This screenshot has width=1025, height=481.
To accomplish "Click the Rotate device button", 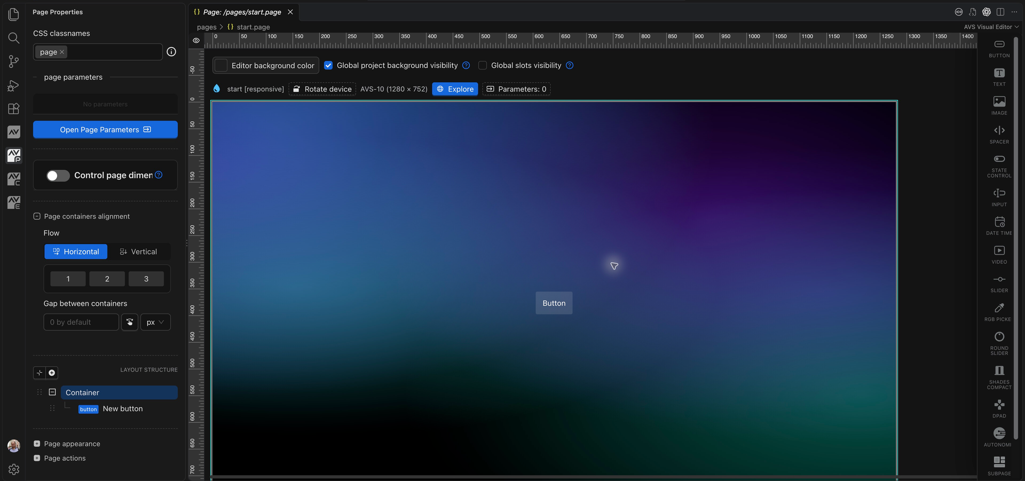I will coord(322,89).
